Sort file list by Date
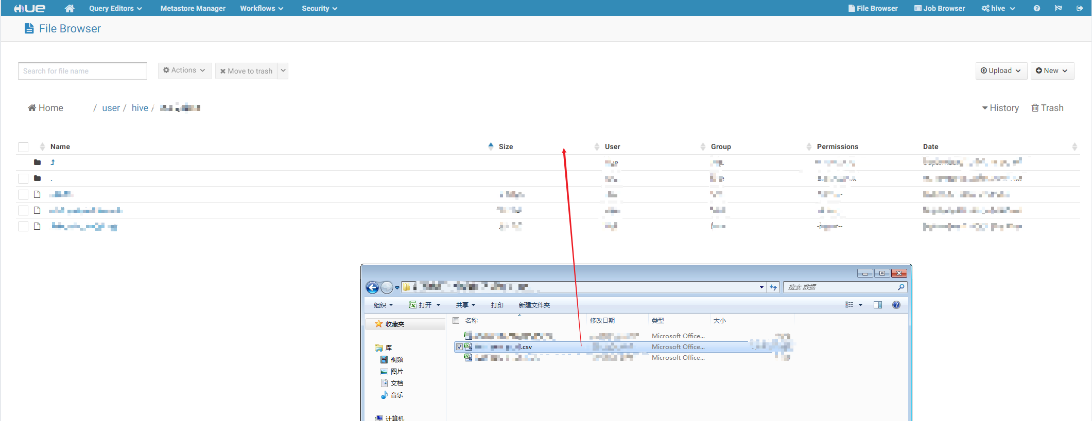This screenshot has width=1092, height=421. tap(930, 147)
